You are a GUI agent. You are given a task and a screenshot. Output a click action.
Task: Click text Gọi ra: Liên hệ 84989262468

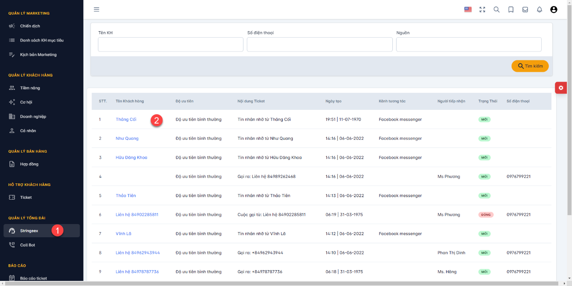267,177
